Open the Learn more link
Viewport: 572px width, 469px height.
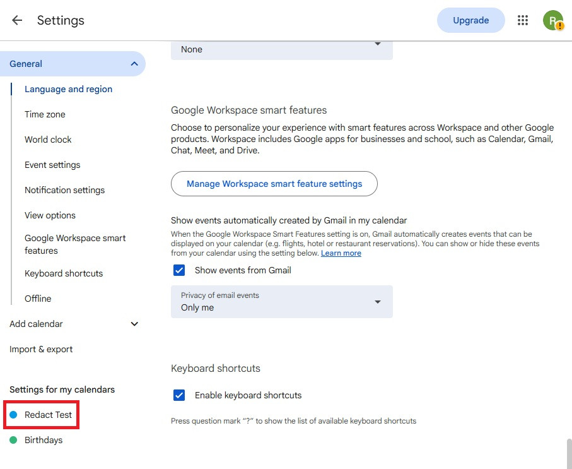341,253
